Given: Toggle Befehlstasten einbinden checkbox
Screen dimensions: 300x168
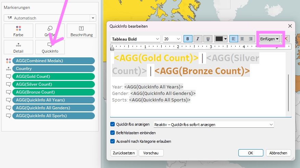Looking at the screenshot, I should point(112,133).
